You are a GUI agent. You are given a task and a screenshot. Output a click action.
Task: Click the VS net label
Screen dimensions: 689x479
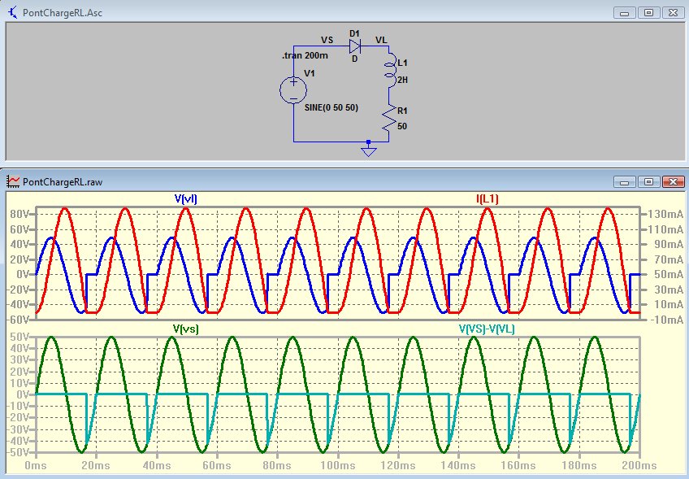coord(327,40)
